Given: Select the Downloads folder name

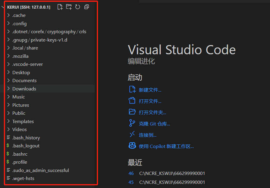Looking at the screenshot, I should click(24, 89).
